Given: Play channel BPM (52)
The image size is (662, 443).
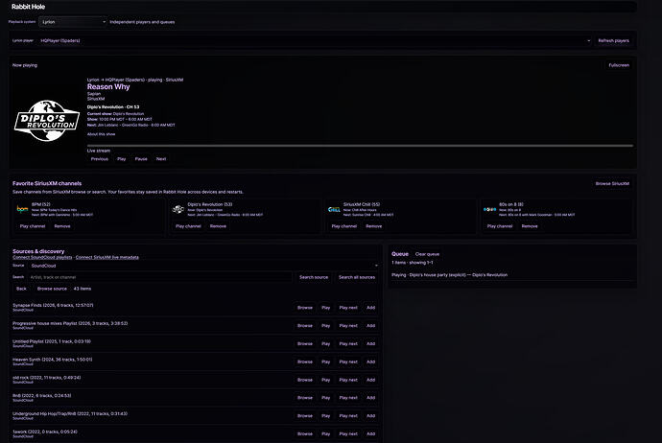Looking at the screenshot, I should point(33,226).
